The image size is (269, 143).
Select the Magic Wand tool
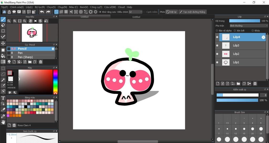coord(3,80)
